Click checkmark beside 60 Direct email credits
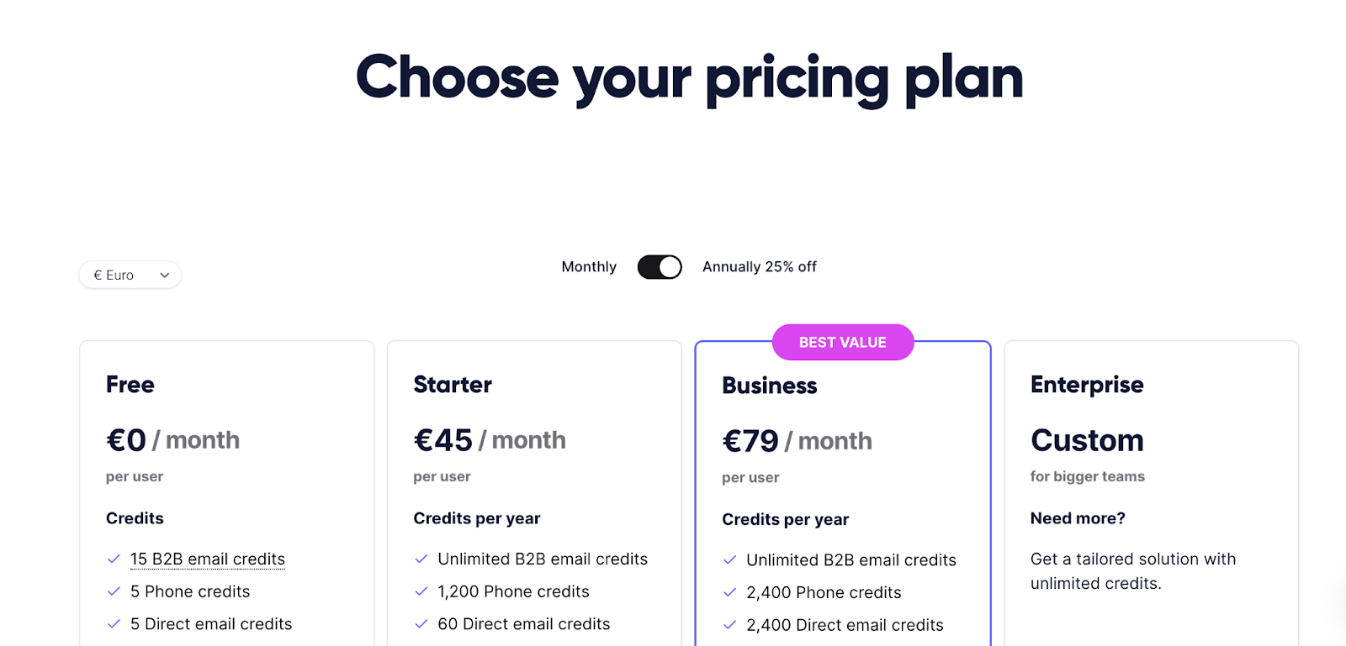 tap(421, 624)
